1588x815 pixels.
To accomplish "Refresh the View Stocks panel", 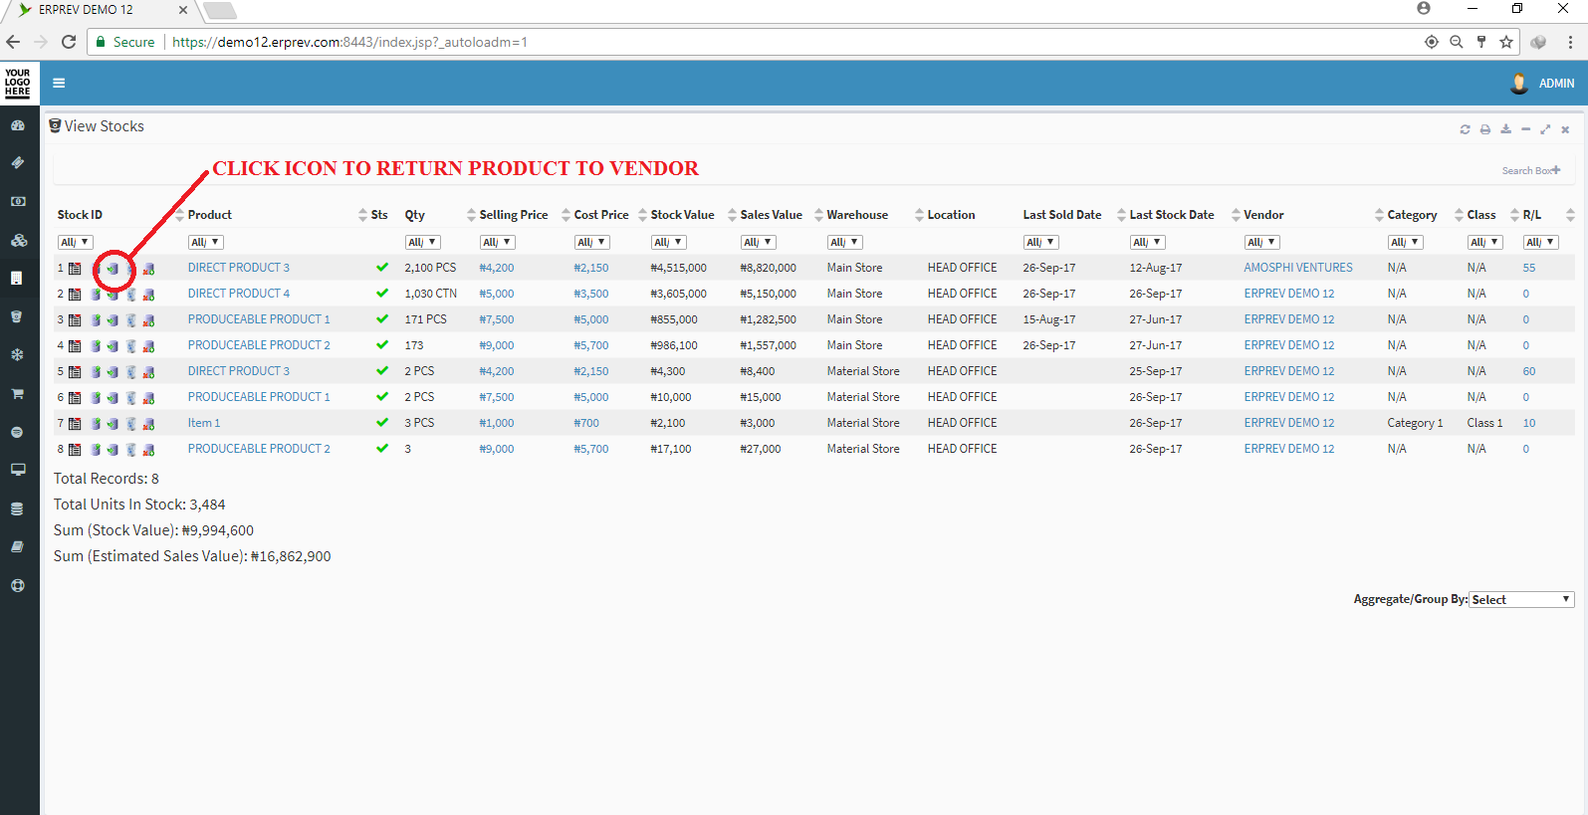I will tap(1465, 129).
